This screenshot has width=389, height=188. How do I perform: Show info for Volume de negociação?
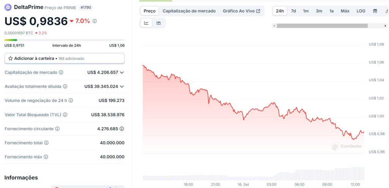click(71, 101)
